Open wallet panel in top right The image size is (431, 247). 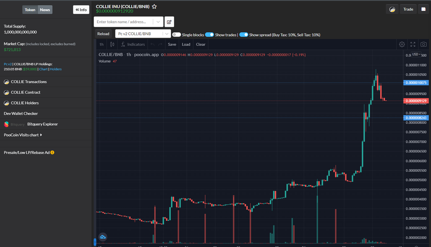[424, 9]
